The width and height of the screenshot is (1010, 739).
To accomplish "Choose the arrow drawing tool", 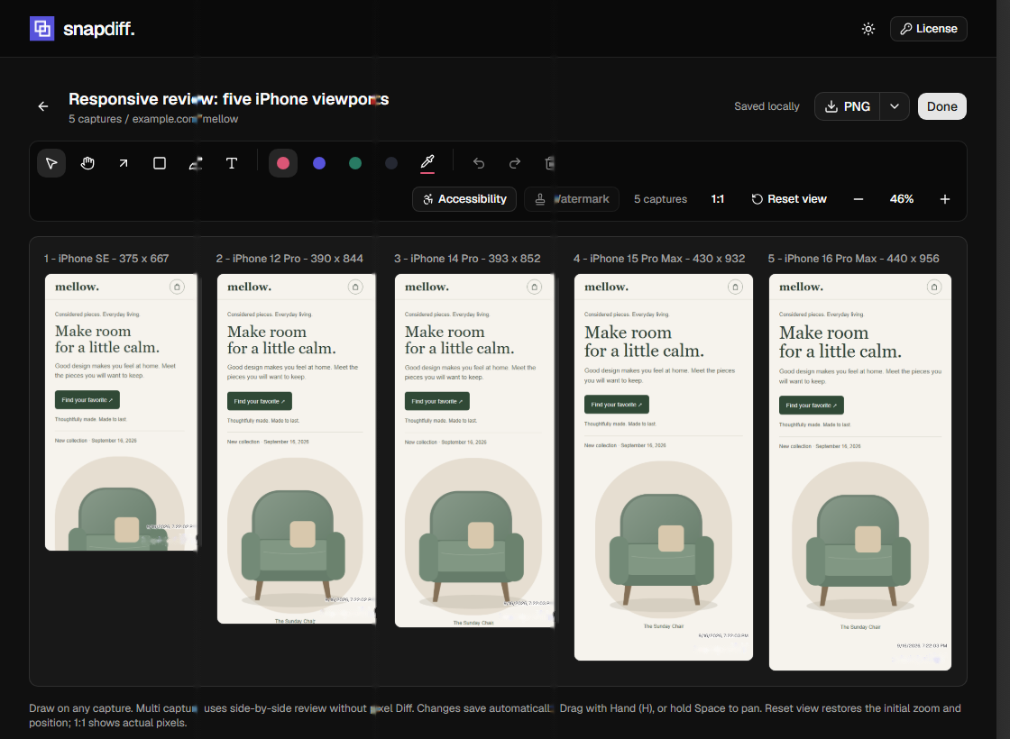I will (x=124, y=163).
